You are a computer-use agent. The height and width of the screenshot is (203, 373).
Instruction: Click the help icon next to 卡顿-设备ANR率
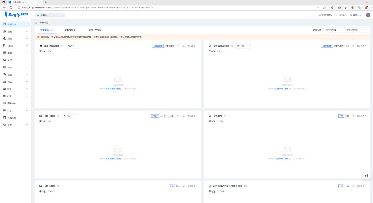click(x=232, y=46)
